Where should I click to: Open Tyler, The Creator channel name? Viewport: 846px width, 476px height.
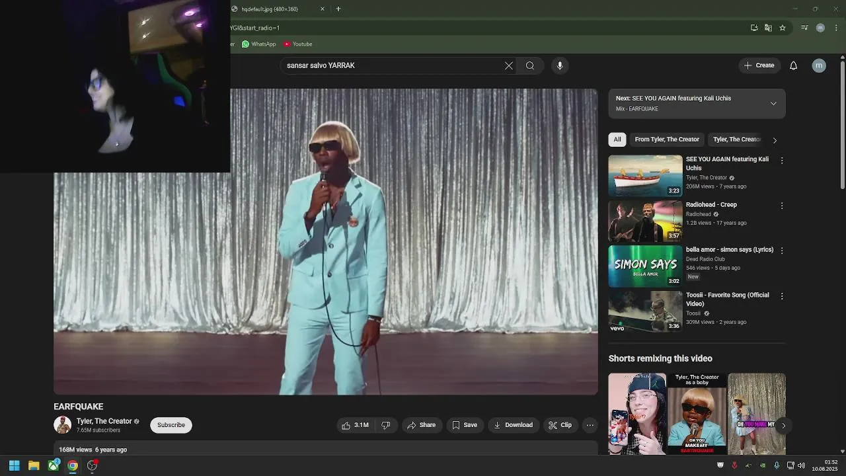104,421
